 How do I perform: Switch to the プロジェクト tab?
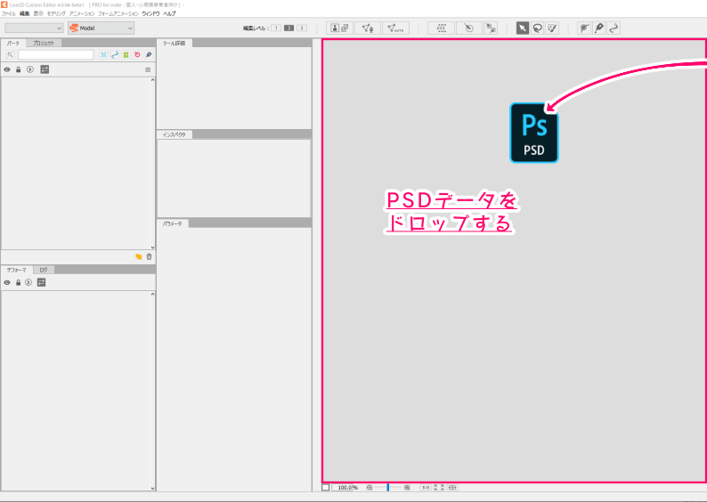[44, 43]
